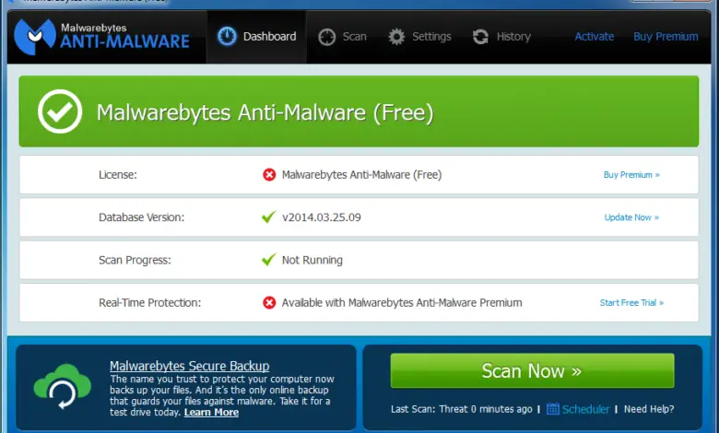The image size is (719, 433).
Task: Click the Secure Backup cloud icon
Action: point(63,386)
